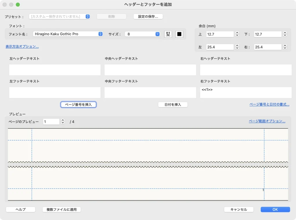Click the font size value 8
Viewport: 296px width, 220px height.
click(129, 34)
